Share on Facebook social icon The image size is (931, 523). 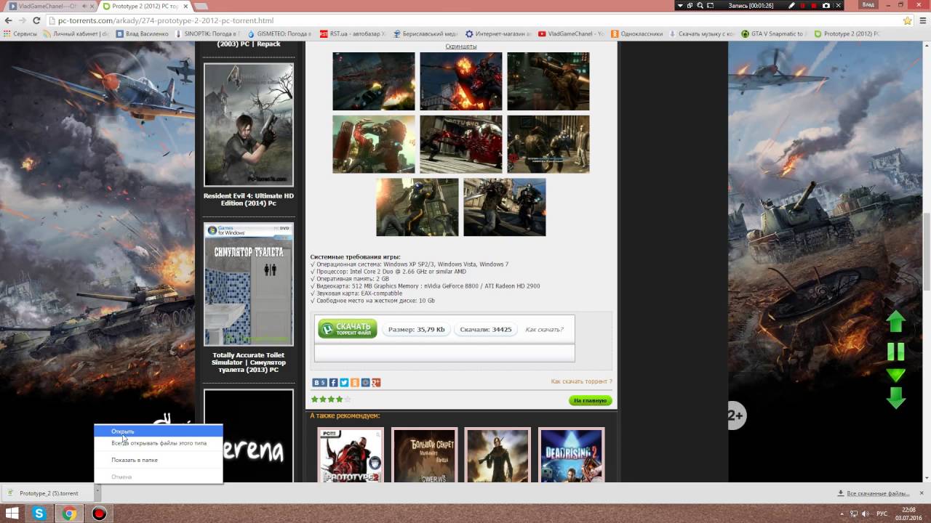pos(333,382)
